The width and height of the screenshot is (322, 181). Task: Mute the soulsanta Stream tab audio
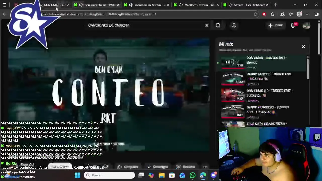[81, 5]
